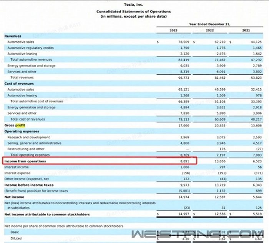
Task: Click 'Year Ended December 31,' header
Action: (x=210, y=24)
